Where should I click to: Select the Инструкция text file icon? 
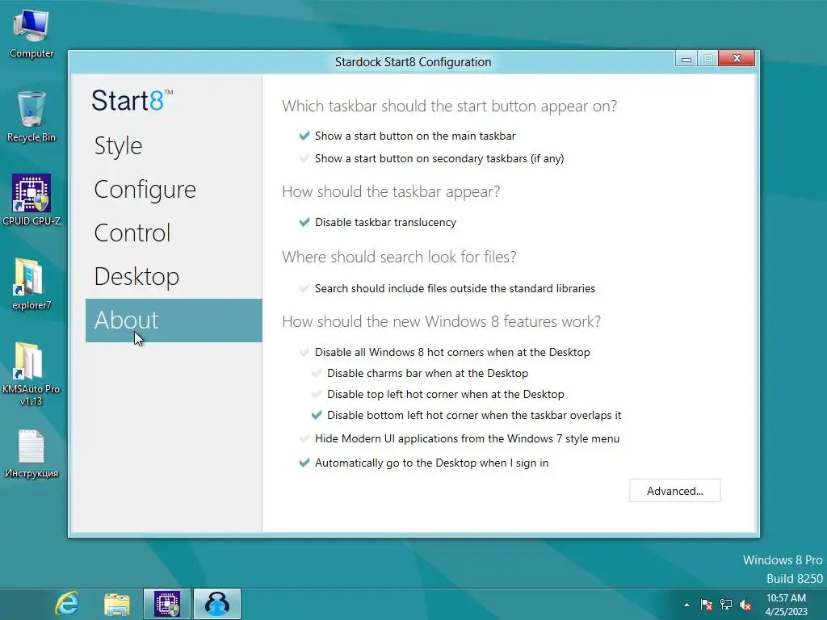[31, 454]
